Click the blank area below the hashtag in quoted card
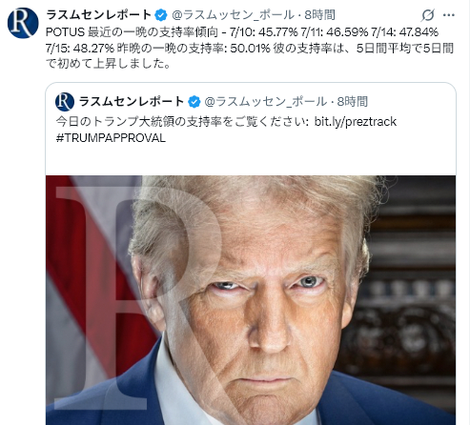Viewport: 470px width, 425px height. pyautogui.click(x=251, y=160)
